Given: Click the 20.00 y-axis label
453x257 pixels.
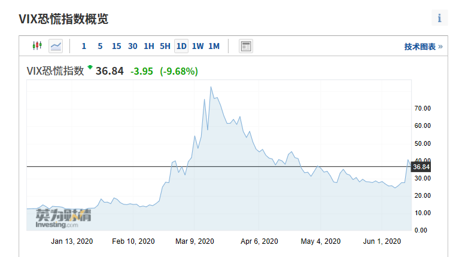Looking at the screenshot, I should (x=422, y=195).
